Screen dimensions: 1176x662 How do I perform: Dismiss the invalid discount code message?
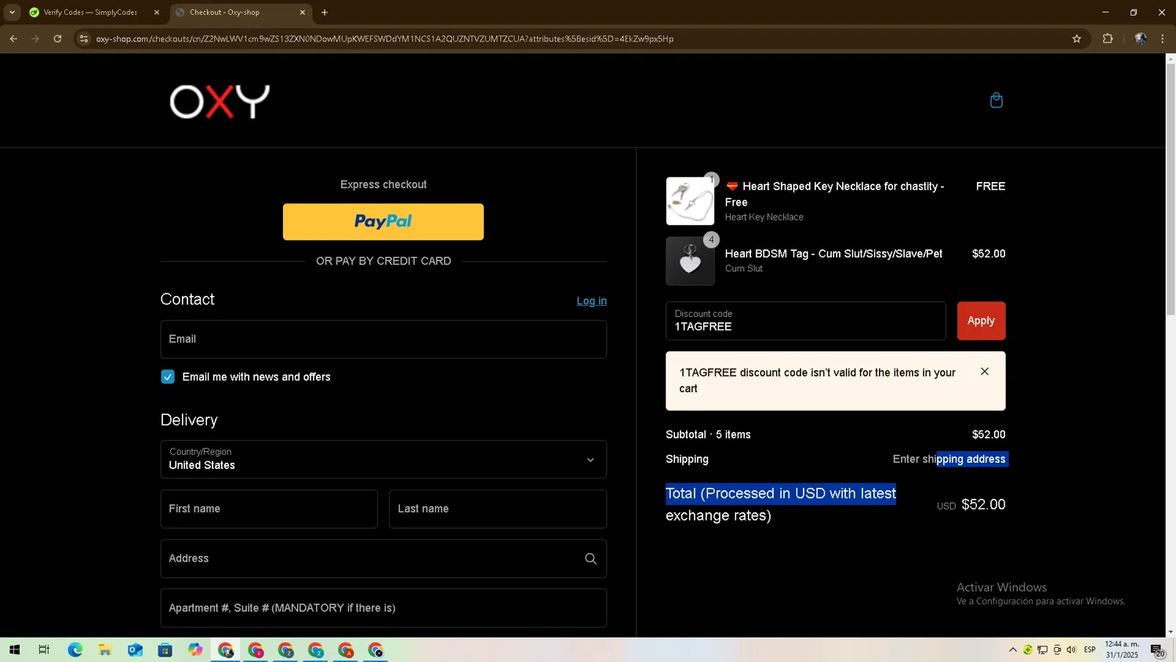[x=985, y=372]
